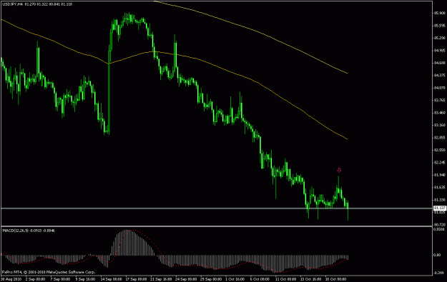Click the 85.900 price scale label
The width and height of the screenshot is (447, 282).
click(x=440, y=13)
